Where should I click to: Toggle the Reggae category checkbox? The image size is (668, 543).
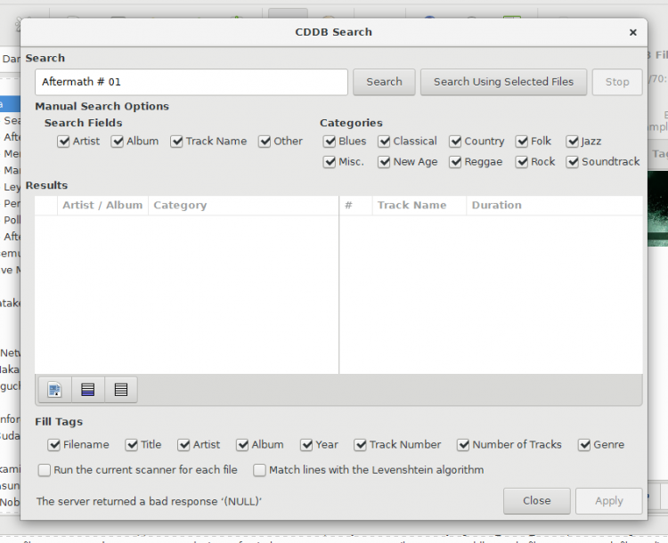(455, 162)
